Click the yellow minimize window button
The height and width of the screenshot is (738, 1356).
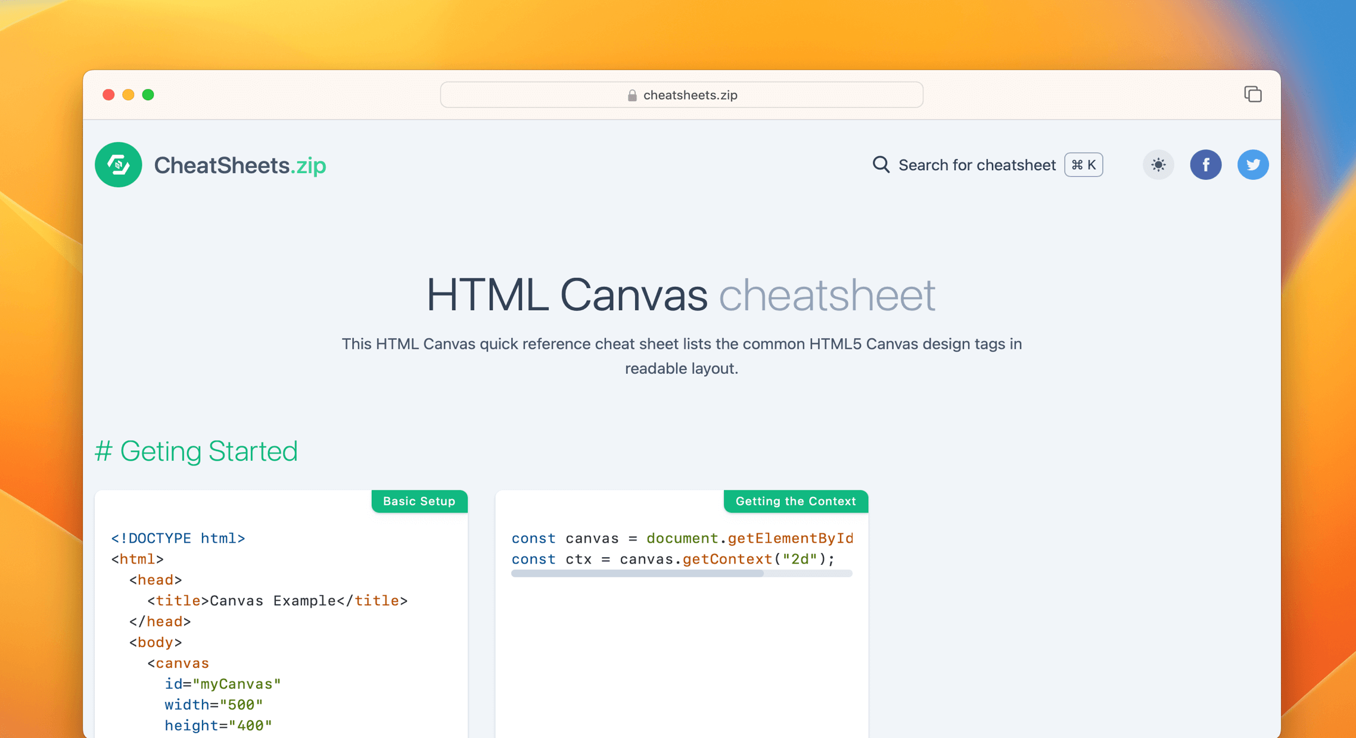tap(128, 95)
